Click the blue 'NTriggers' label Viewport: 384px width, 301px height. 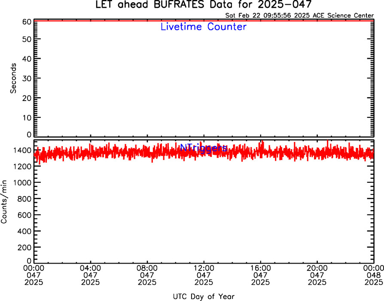[204, 148]
